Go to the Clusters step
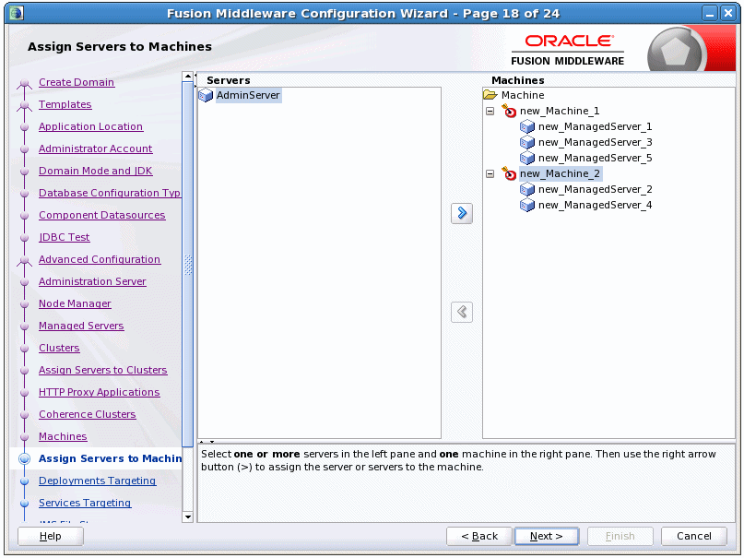The image size is (744, 558). point(59,348)
